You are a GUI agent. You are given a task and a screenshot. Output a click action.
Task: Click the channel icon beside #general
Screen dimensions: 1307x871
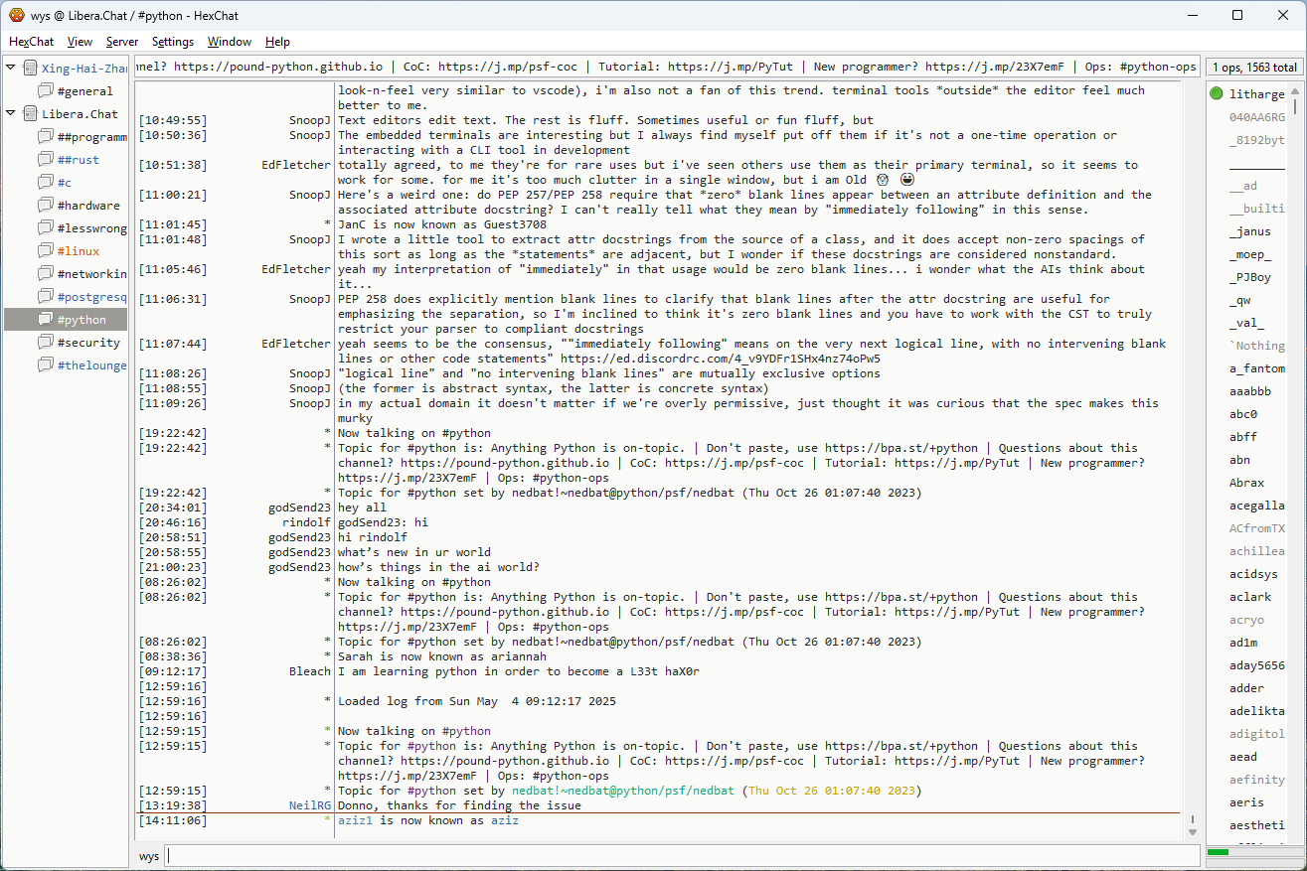[x=46, y=91]
